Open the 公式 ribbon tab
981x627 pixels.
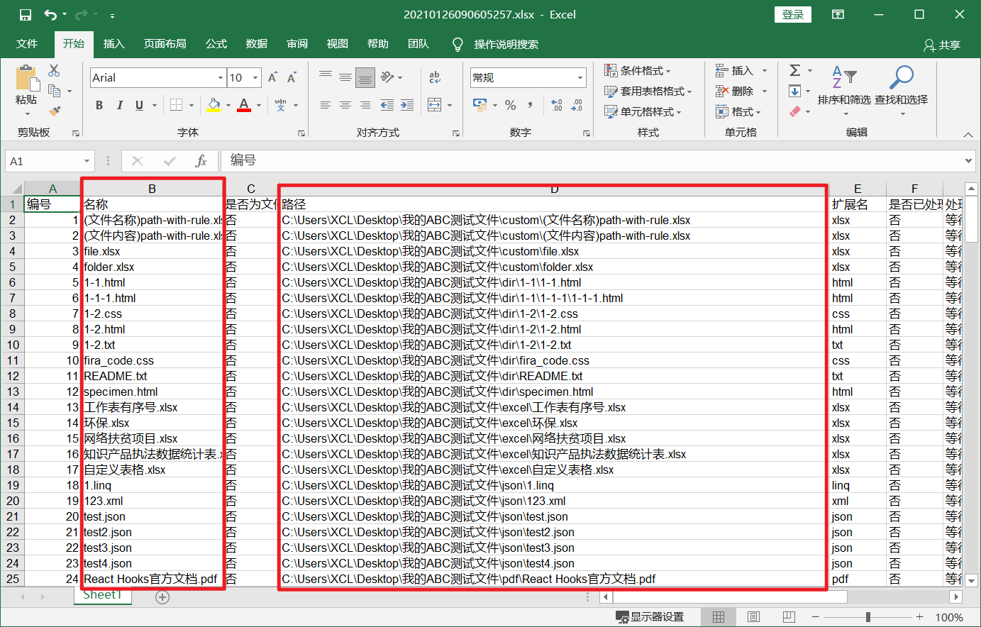(216, 44)
